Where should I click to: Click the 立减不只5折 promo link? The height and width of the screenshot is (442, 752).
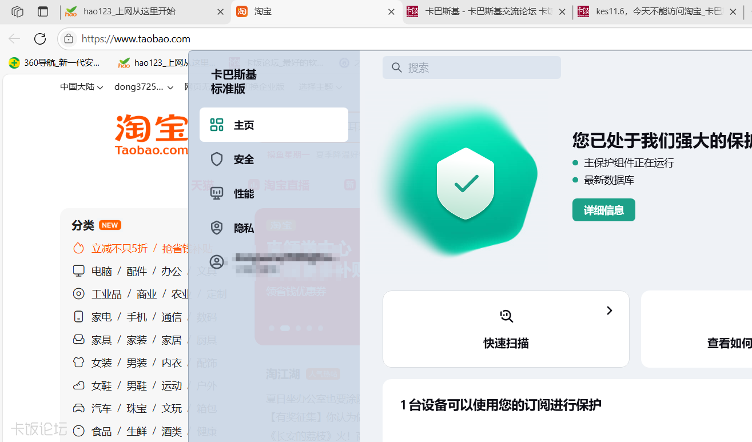[x=120, y=248]
